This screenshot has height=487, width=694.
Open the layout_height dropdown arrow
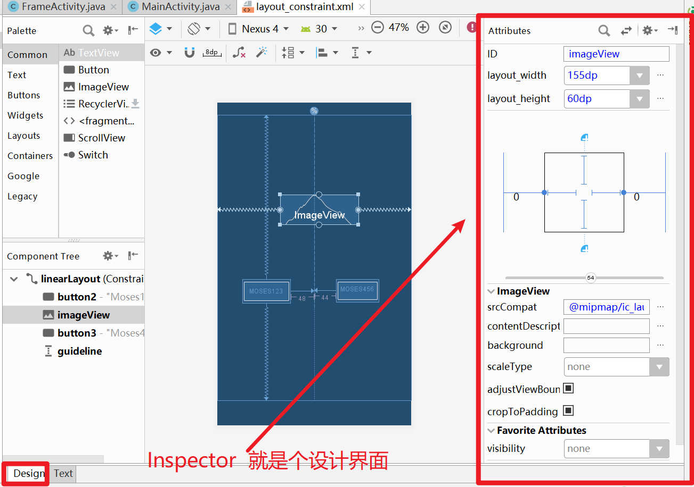pyautogui.click(x=639, y=99)
